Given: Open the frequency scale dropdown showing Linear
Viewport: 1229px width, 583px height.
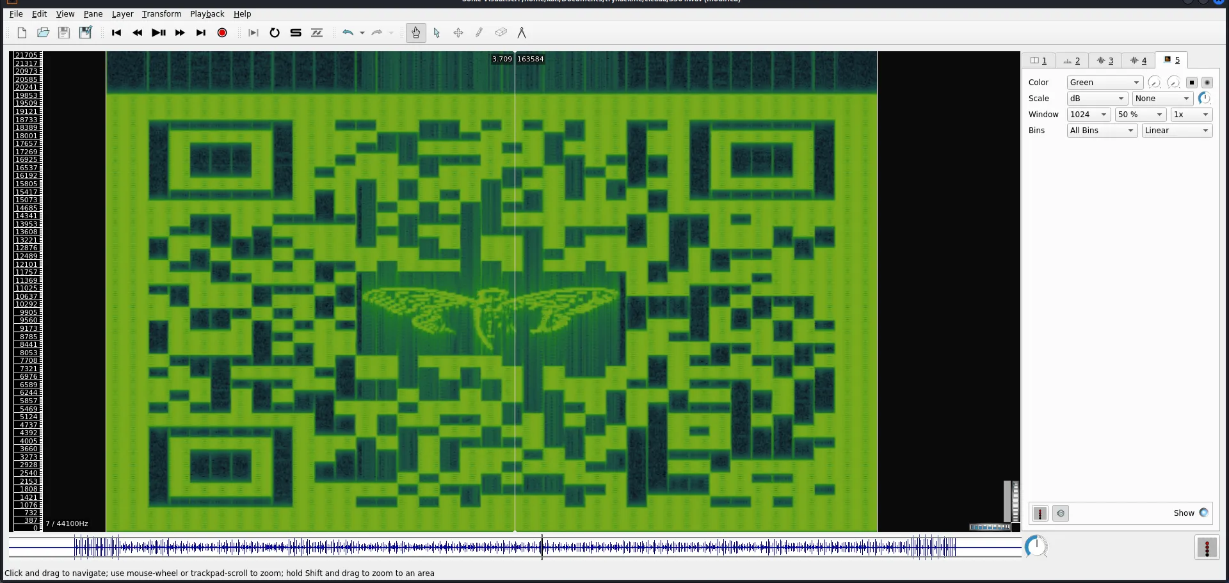Looking at the screenshot, I should click(1177, 131).
